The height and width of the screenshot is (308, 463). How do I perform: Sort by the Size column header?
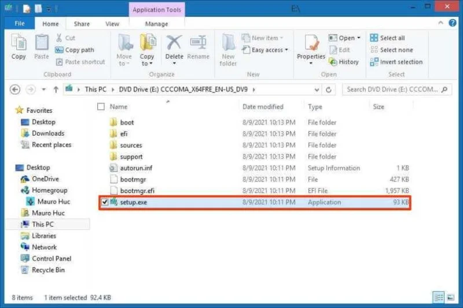[379, 107]
